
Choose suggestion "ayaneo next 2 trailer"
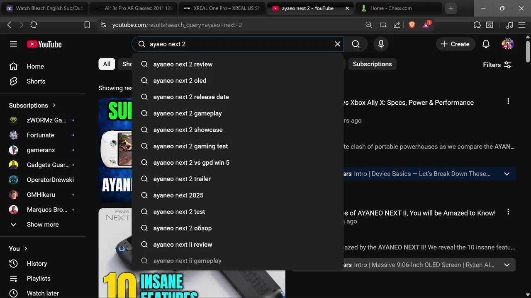238,179
